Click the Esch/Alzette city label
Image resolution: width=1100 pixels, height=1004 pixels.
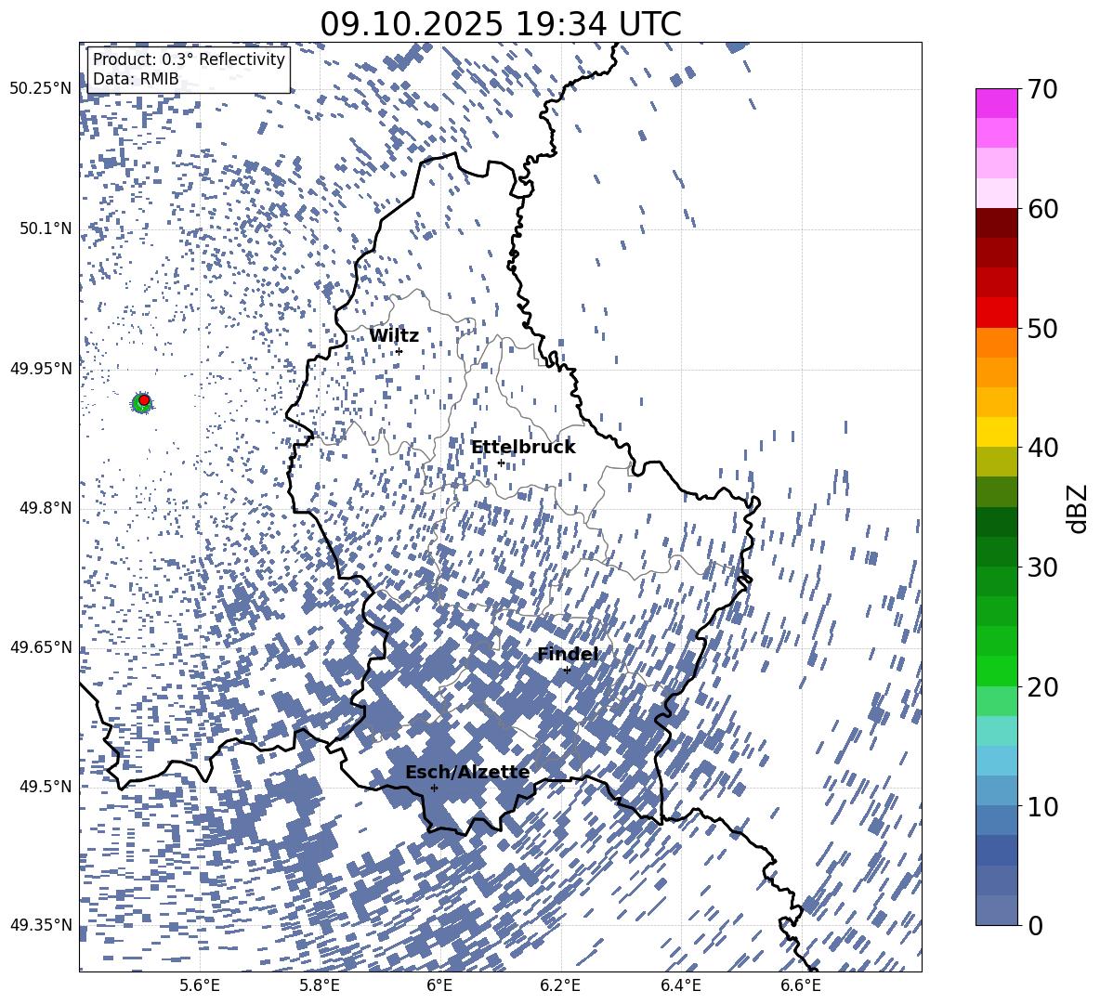coord(467,773)
